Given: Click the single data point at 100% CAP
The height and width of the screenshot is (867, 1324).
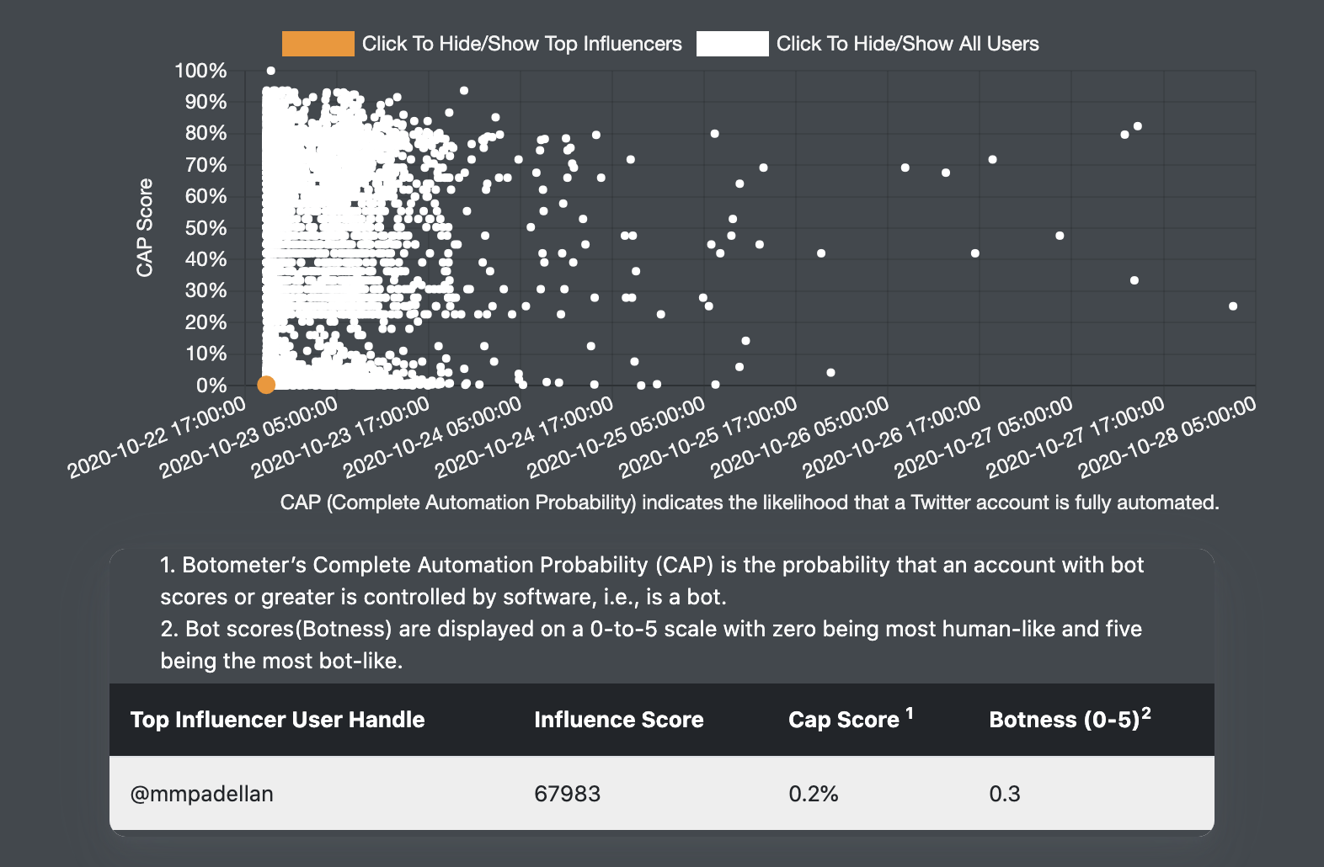Looking at the screenshot, I should (270, 71).
